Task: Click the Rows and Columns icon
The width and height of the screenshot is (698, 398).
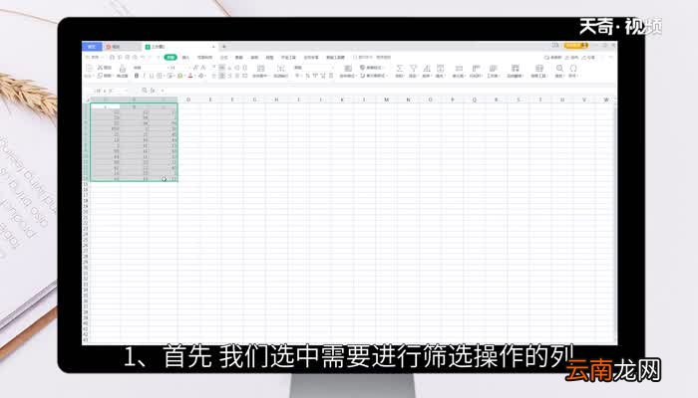Action: coord(476,68)
